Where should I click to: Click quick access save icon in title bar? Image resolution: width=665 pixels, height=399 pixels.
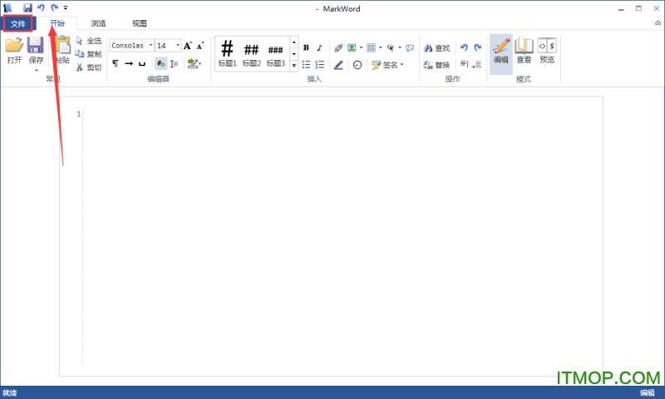point(27,7)
